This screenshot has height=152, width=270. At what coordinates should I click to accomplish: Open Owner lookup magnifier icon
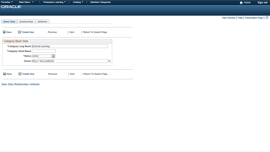[x=110, y=61]
